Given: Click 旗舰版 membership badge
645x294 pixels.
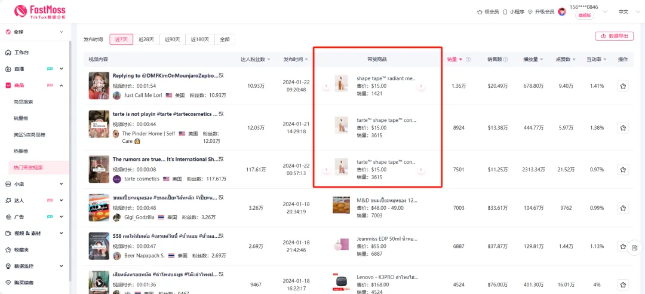Looking at the screenshot, I should coord(584,15).
